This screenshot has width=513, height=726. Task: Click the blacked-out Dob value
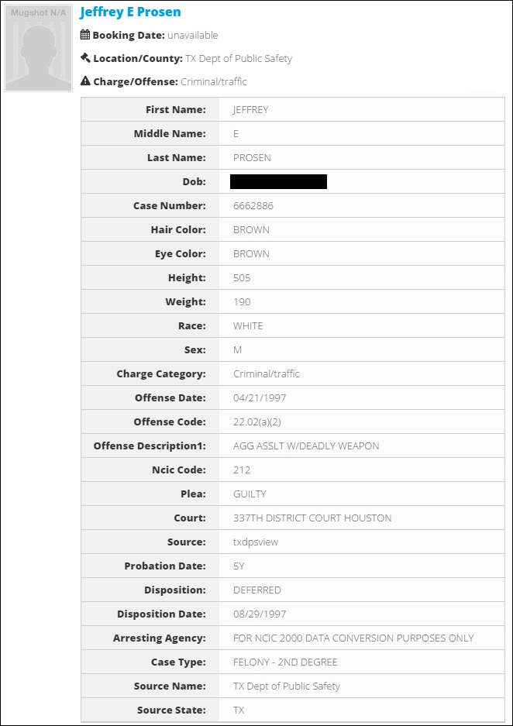(279, 181)
